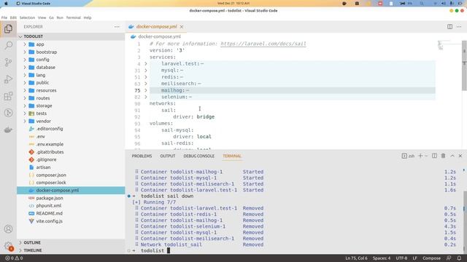Unfold the mailhog service block

pyautogui.click(x=146, y=90)
